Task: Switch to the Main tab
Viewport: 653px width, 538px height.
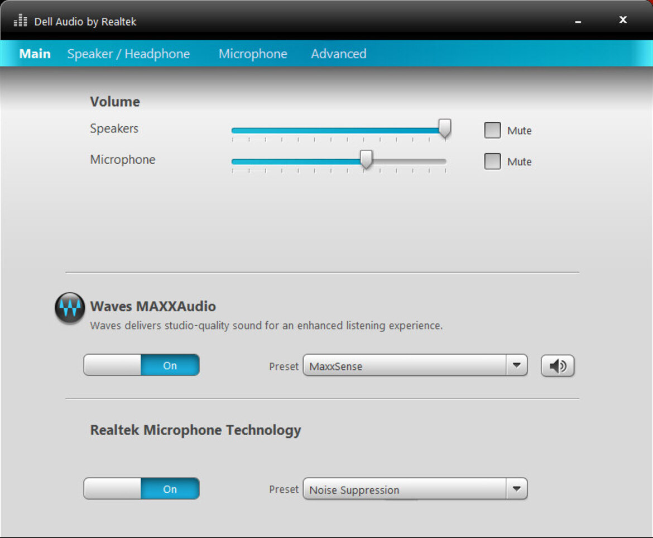Action: (x=35, y=54)
